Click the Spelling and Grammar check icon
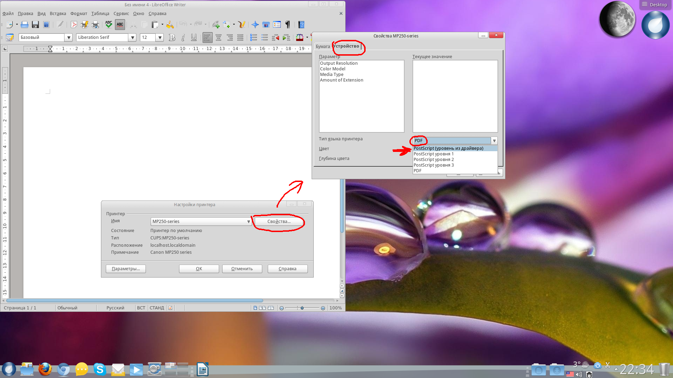Screen dimensions: 673x378 click(109, 24)
